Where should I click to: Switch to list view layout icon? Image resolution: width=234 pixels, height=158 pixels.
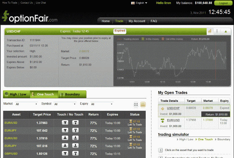(143, 104)
